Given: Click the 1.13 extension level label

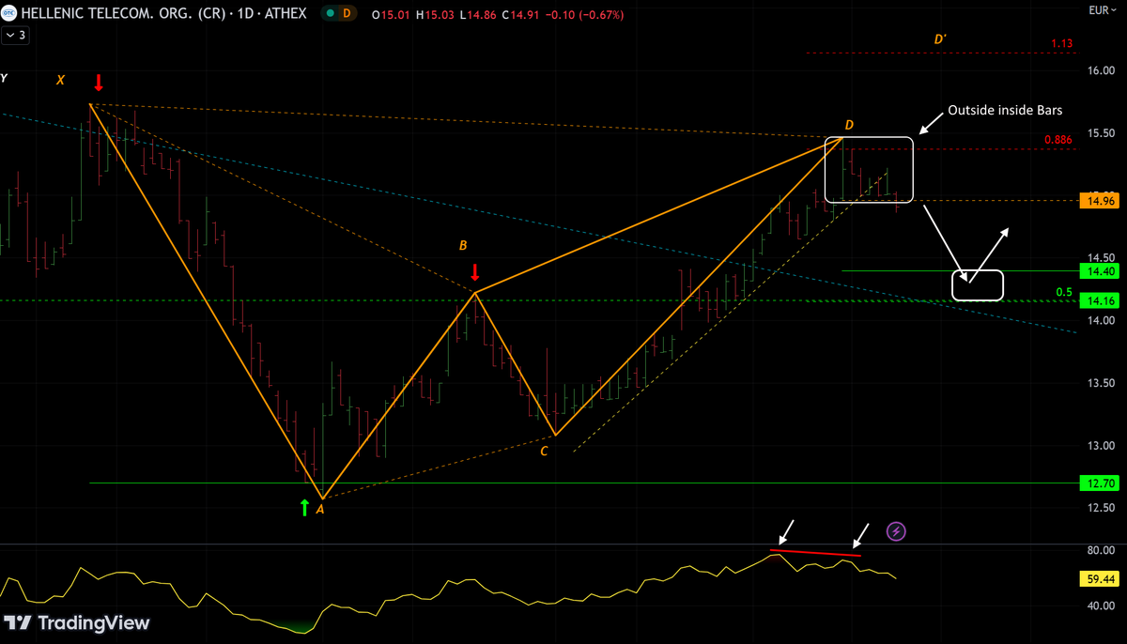Looking at the screenshot, I should [x=1062, y=43].
